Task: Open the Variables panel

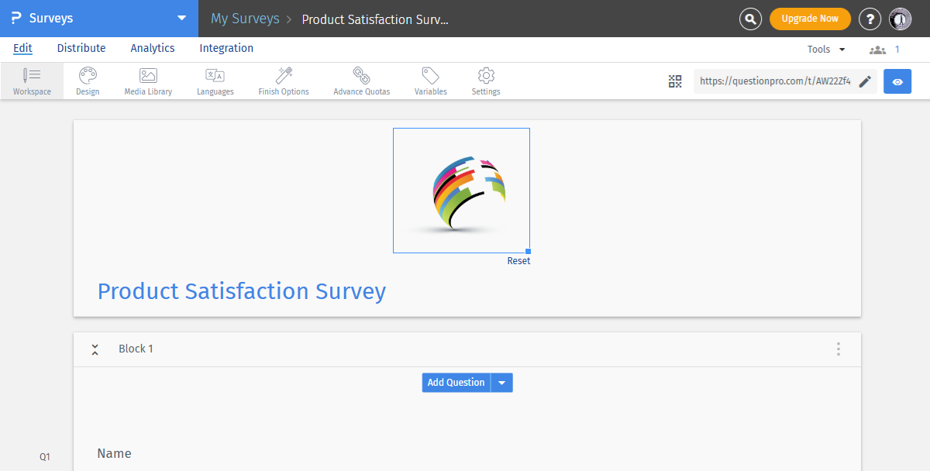Action: click(x=430, y=81)
